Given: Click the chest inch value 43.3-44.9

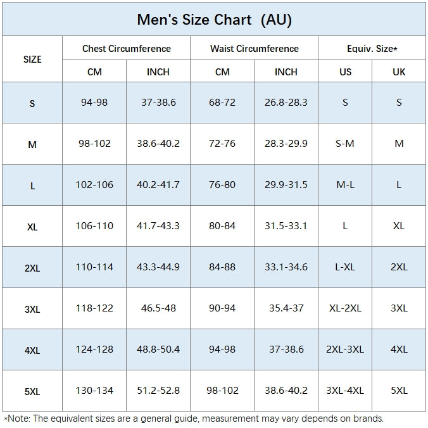Looking at the screenshot, I should coord(158,267).
